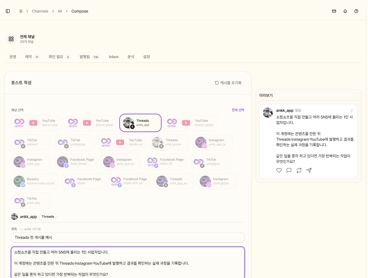Viewport: 368px width, 278px height.
Task: Toggle Instagram ankk_app_ja channel
Action: 213,142
